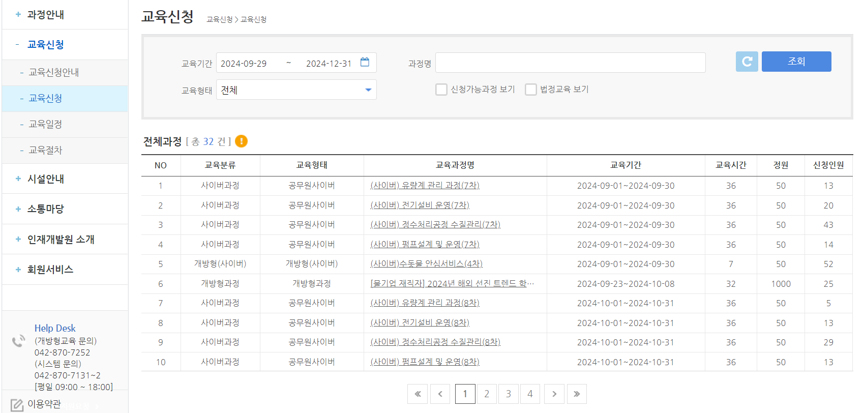The height and width of the screenshot is (413, 863).
Task: Go to page 3
Action: pyautogui.click(x=509, y=394)
